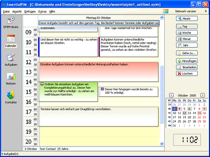Click the '9 Aufgabe(n)' status bar text
Image resolution: width=210 pixels, height=157 pixels.
(10, 154)
